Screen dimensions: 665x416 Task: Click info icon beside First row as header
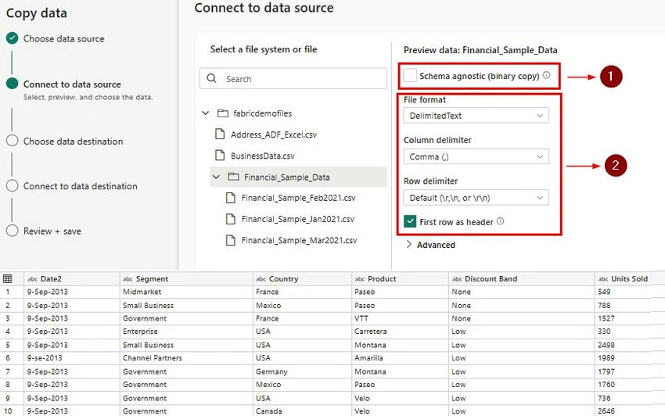point(501,221)
